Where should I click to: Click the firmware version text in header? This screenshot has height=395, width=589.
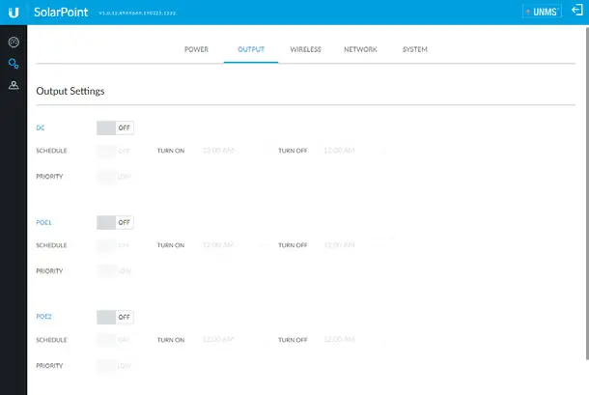point(137,13)
